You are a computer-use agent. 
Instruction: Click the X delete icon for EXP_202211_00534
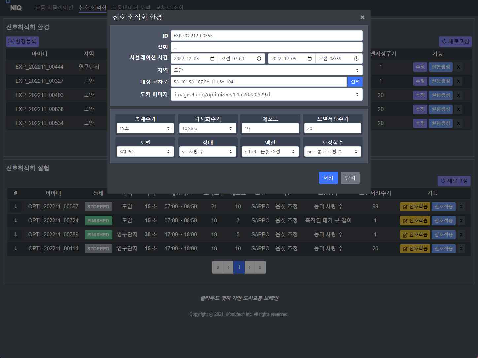tap(458, 123)
